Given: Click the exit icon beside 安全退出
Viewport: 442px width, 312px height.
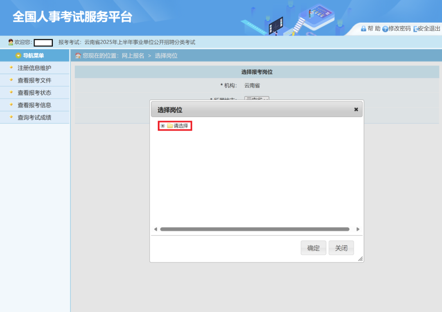Looking at the screenshot, I should [x=415, y=29].
